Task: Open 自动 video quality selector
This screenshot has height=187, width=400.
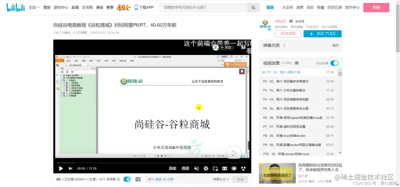Action: 173,168
